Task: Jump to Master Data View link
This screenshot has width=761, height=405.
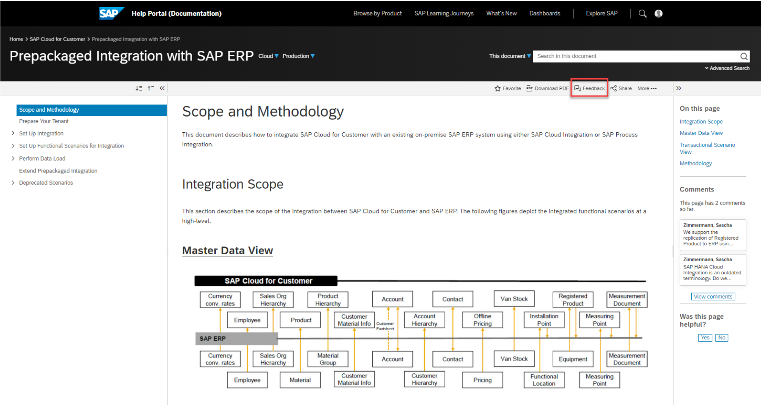Action: click(701, 133)
